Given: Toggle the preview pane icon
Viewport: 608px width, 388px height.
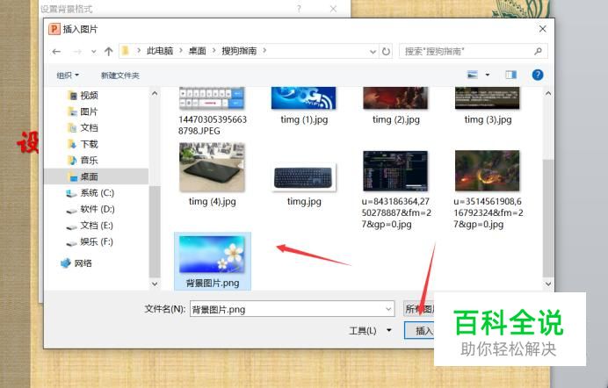Looking at the screenshot, I should click(510, 75).
